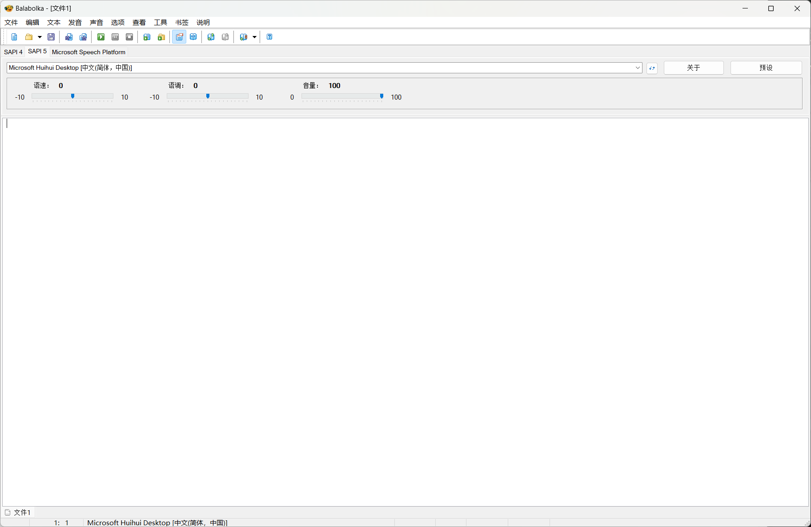The image size is (811, 527).
Task: Expand the bookmarks dropdown arrow
Action: [254, 37]
